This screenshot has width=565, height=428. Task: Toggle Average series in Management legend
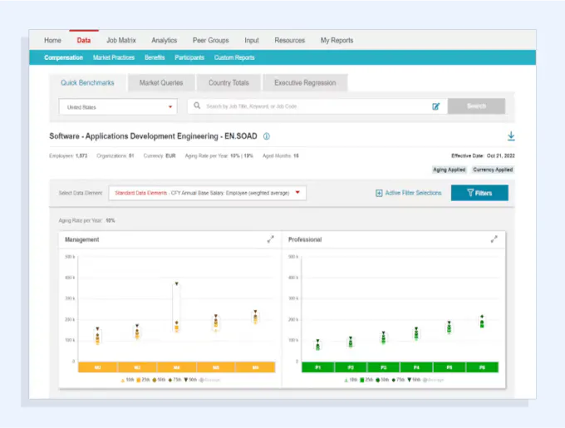pos(209,380)
